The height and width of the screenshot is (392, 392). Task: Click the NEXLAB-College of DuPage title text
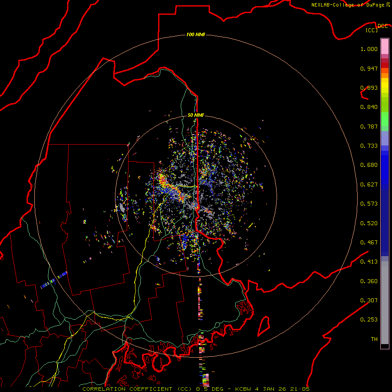(348, 5)
